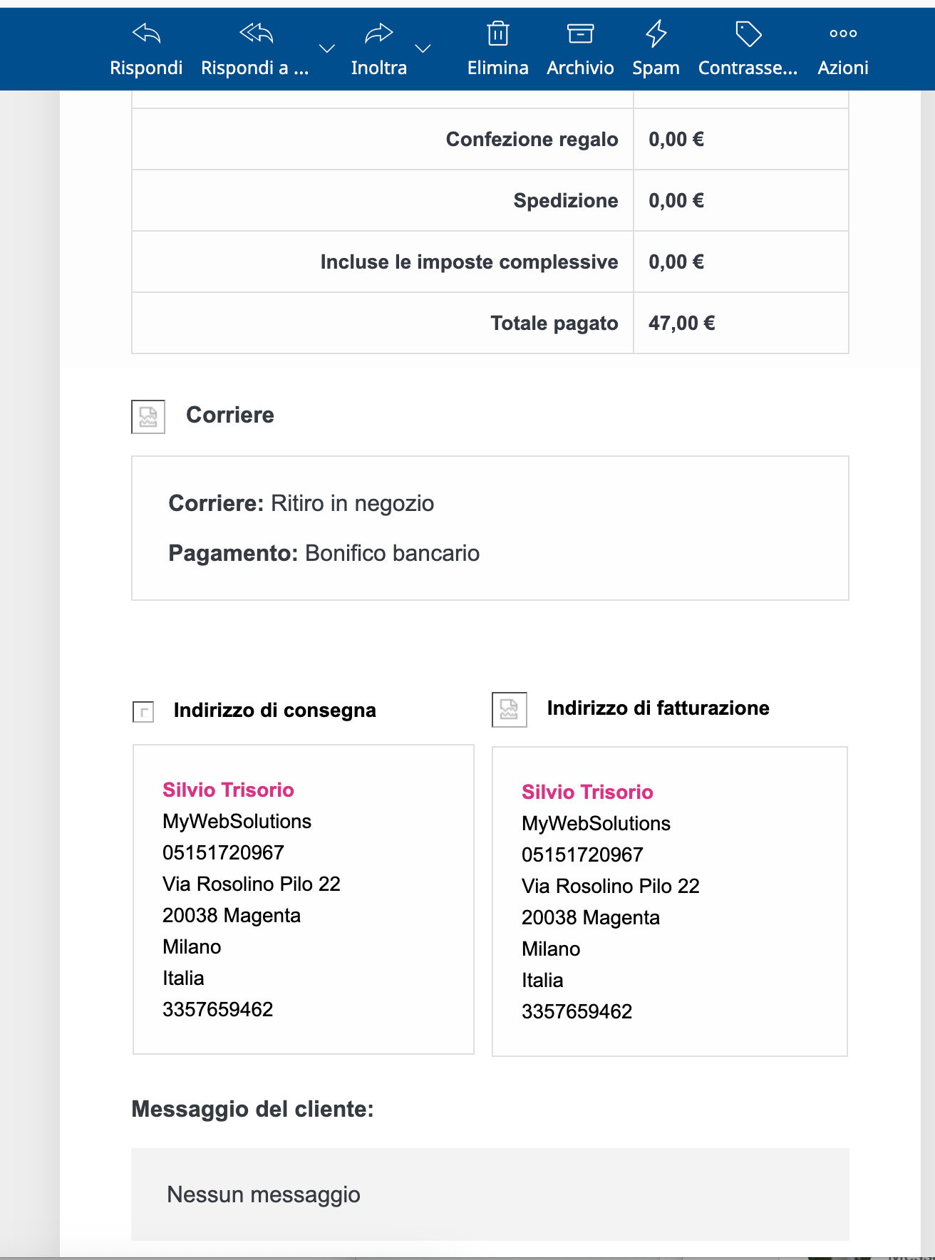Click Silvio Trisorio name in delivery address
The image size is (935, 1260).
(x=228, y=790)
